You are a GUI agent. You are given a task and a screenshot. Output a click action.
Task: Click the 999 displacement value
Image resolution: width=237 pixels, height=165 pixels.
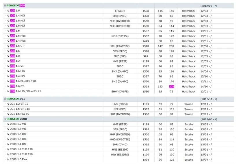(x=146, y=56)
